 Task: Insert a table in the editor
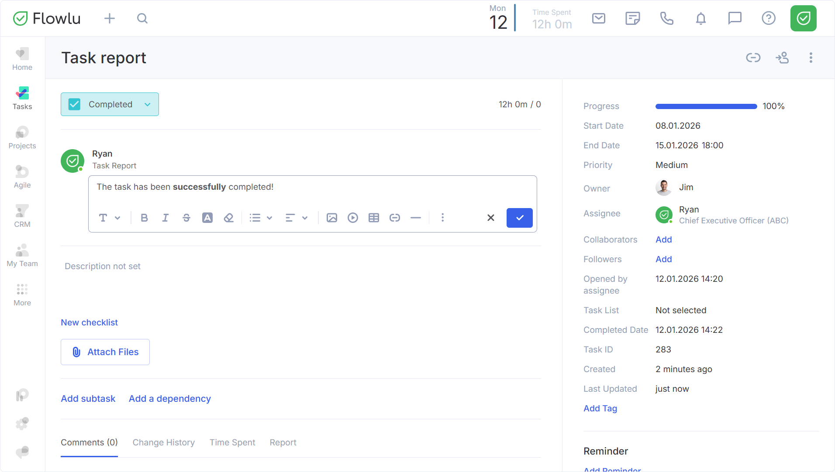pyautogui.click(x=373, y=218)
